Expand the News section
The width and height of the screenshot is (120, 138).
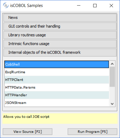coord(60,18)
